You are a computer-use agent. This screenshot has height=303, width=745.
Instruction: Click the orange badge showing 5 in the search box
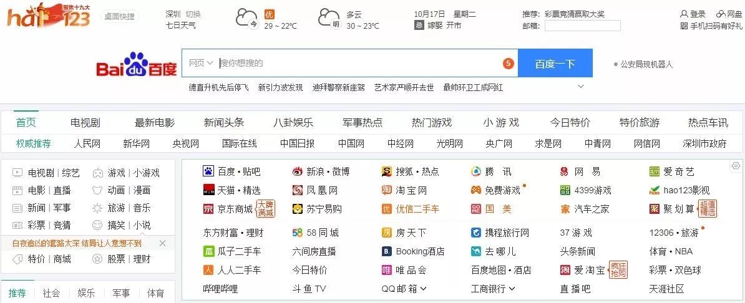coord(508,63)
